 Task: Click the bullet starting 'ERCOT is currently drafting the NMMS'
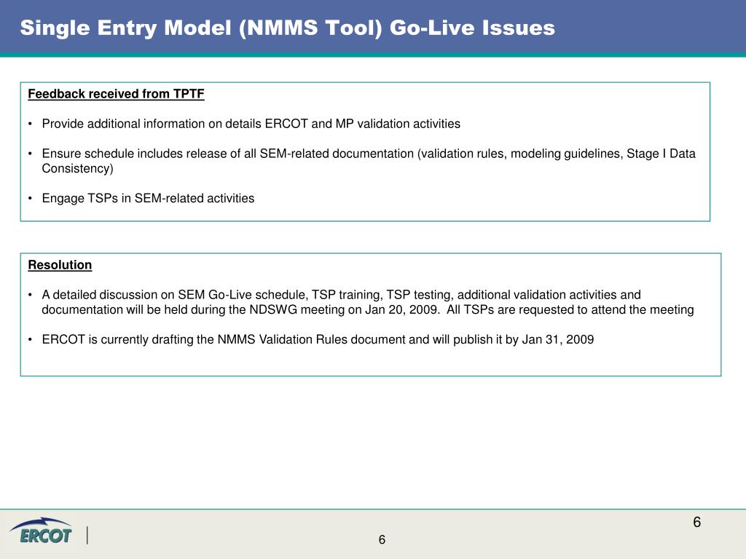click(x=318, y=339)
